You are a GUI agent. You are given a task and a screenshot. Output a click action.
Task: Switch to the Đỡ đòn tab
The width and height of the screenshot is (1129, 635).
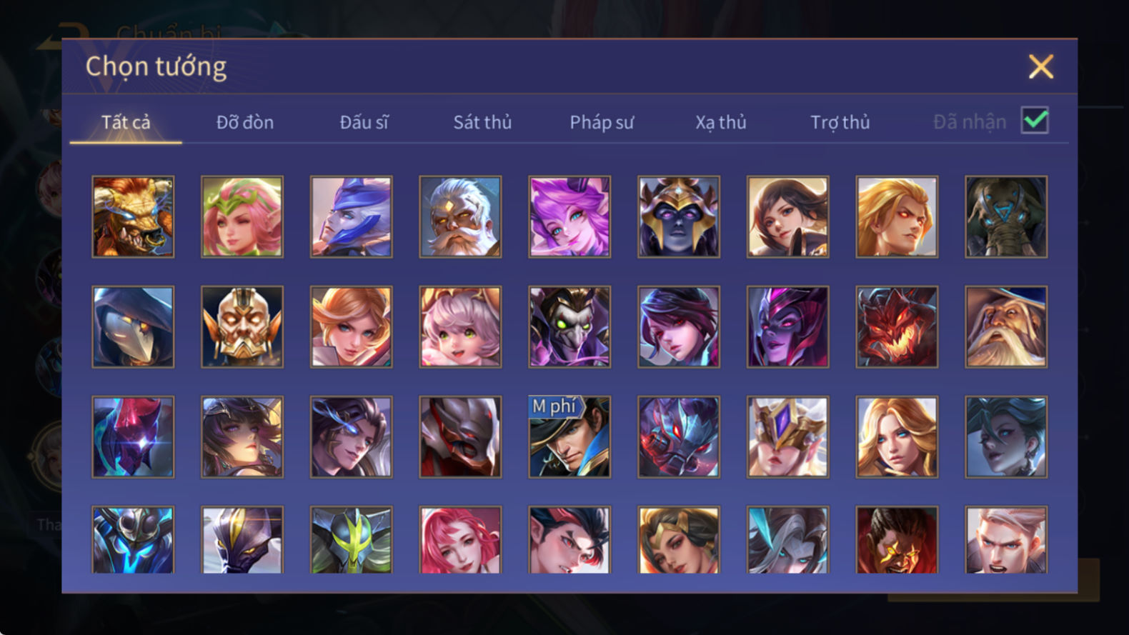[245, 122]
